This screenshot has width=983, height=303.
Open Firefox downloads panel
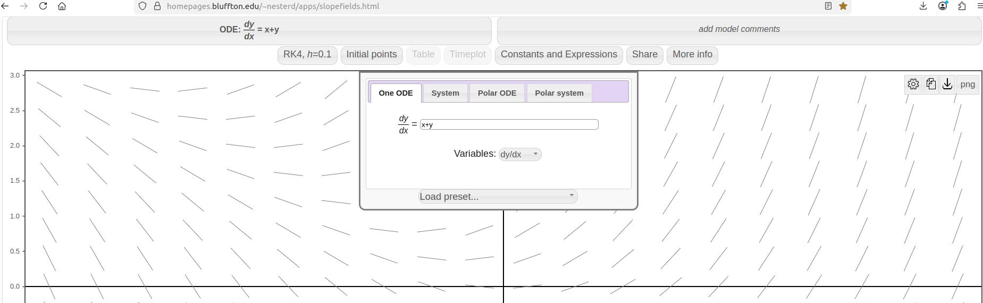pos(923,6)
